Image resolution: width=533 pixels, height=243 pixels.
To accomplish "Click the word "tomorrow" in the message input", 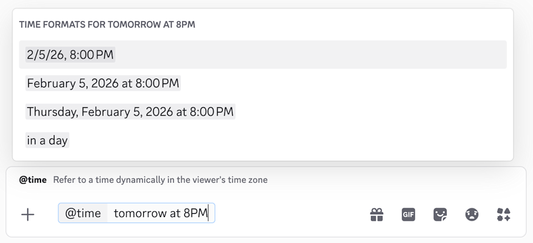I will pyautogui.click(x=139, y=213).
